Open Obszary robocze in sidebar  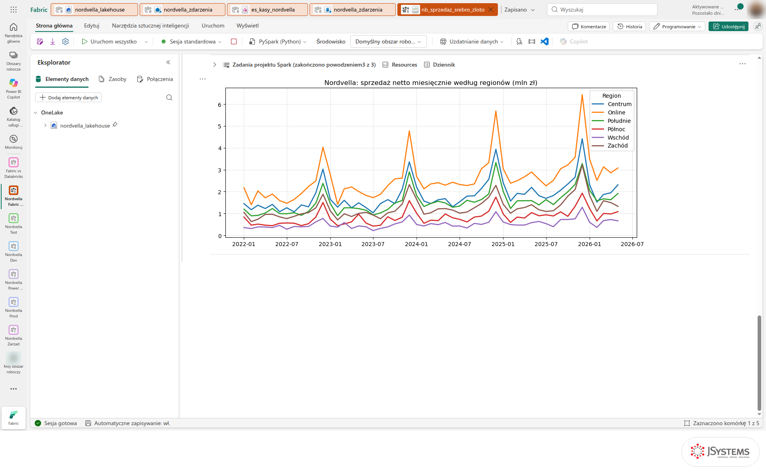14,61
